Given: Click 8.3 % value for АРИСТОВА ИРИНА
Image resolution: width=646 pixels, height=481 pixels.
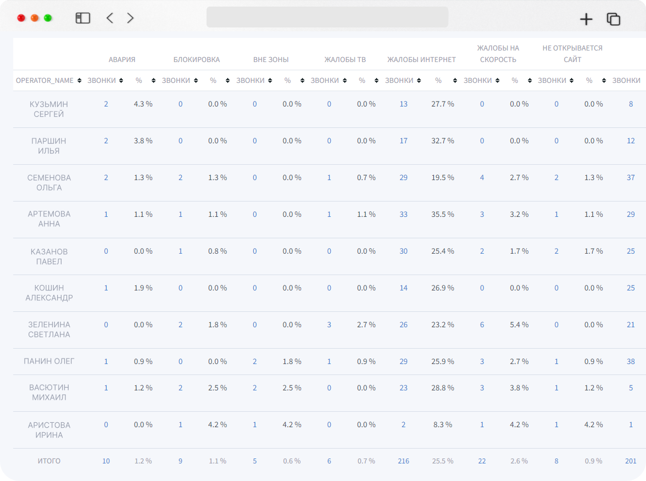Looking at the screenshot, I should coord(443,424).
